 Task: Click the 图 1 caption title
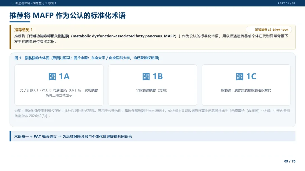coord(87,58)
